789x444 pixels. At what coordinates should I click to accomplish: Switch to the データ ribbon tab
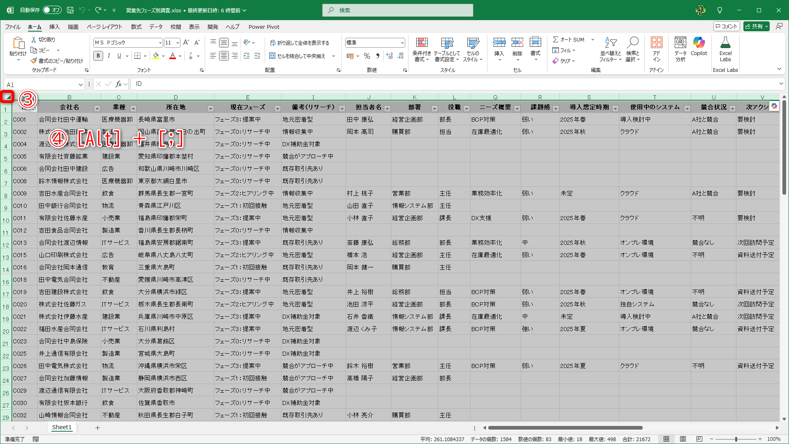click(156, 27)
